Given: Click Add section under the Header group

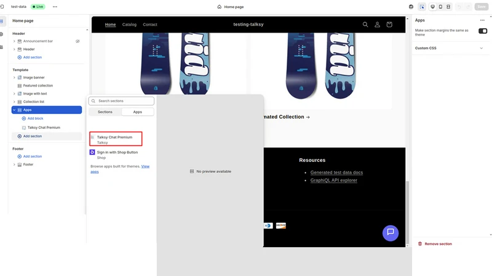Looking at the screenshot, I should click(x=30, y=57).
